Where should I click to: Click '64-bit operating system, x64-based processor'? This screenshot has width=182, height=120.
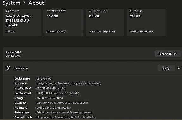(x=64, y=112)
